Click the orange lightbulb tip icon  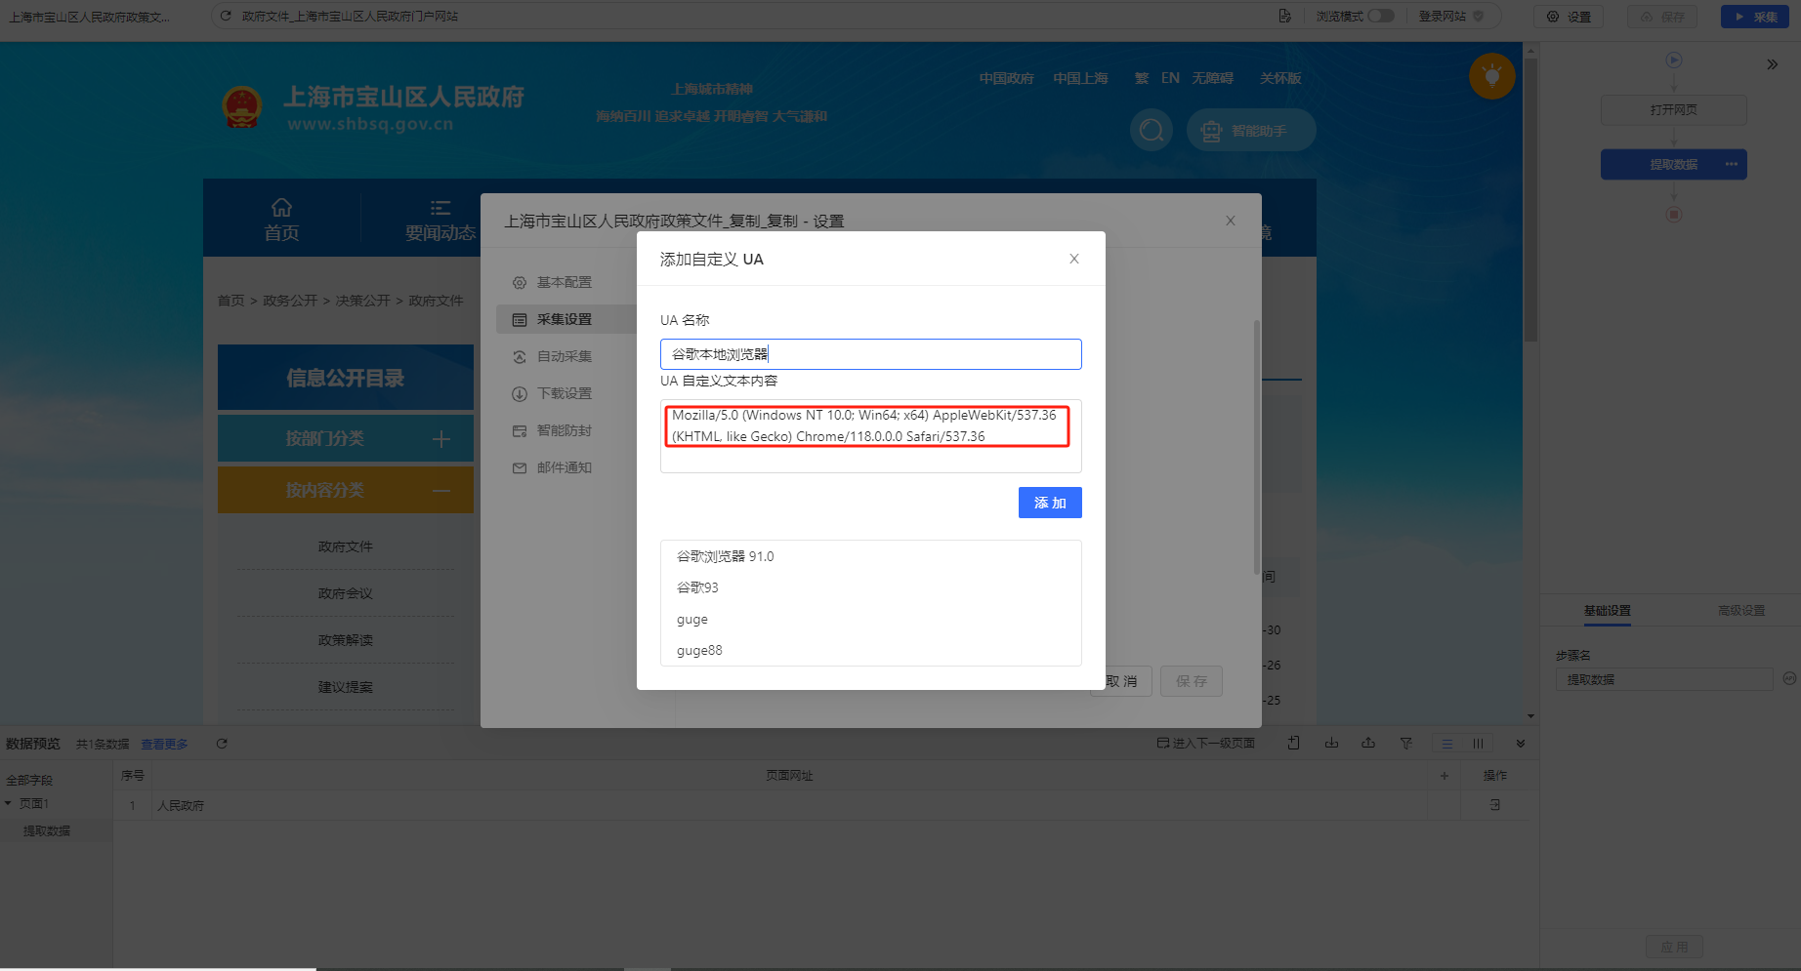coord(1492,75)
